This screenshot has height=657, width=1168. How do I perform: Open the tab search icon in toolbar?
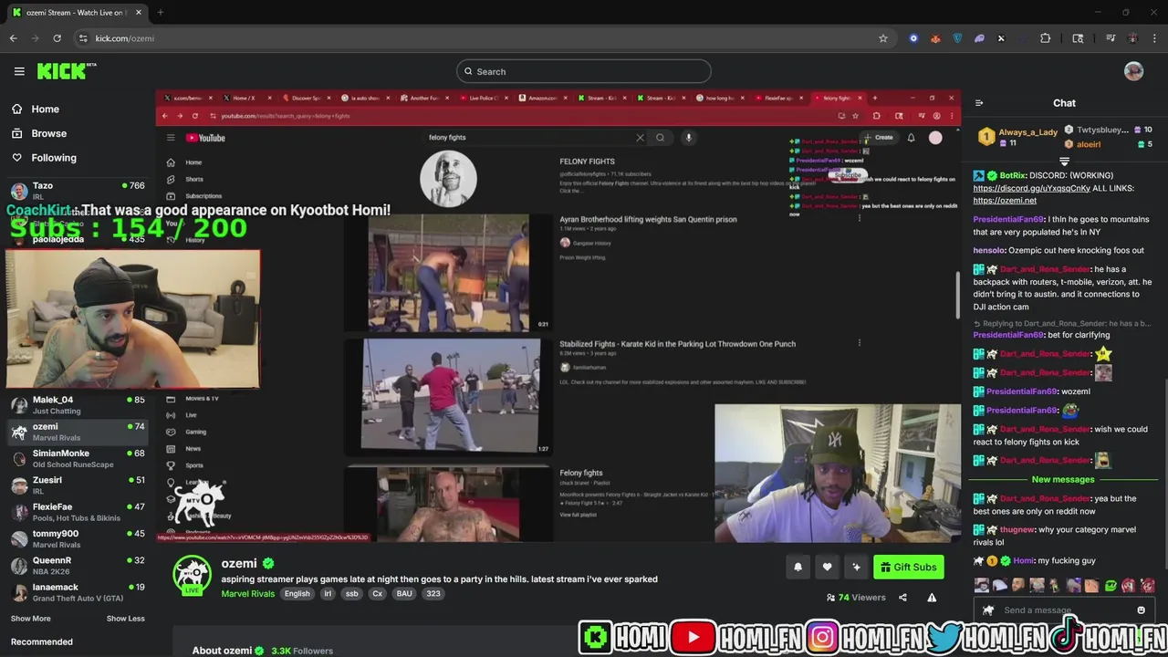[x=1078, y=38]
